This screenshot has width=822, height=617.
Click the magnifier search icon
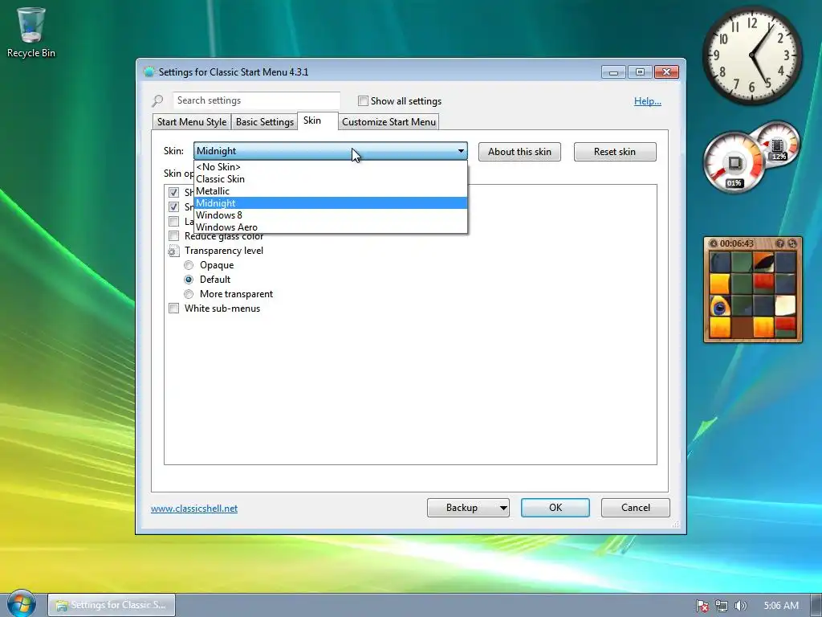(x=158, y=100)
